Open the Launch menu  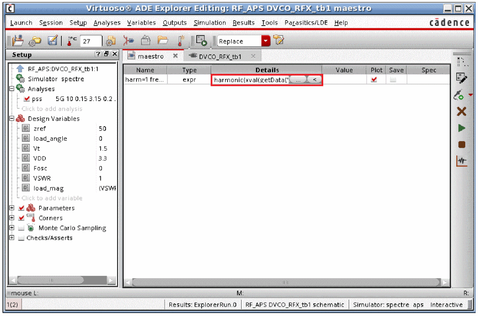click(x=21, y=23)
